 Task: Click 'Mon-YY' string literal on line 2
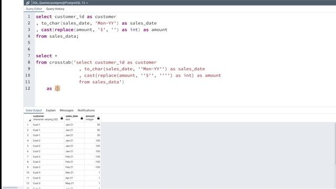(107, 23)
